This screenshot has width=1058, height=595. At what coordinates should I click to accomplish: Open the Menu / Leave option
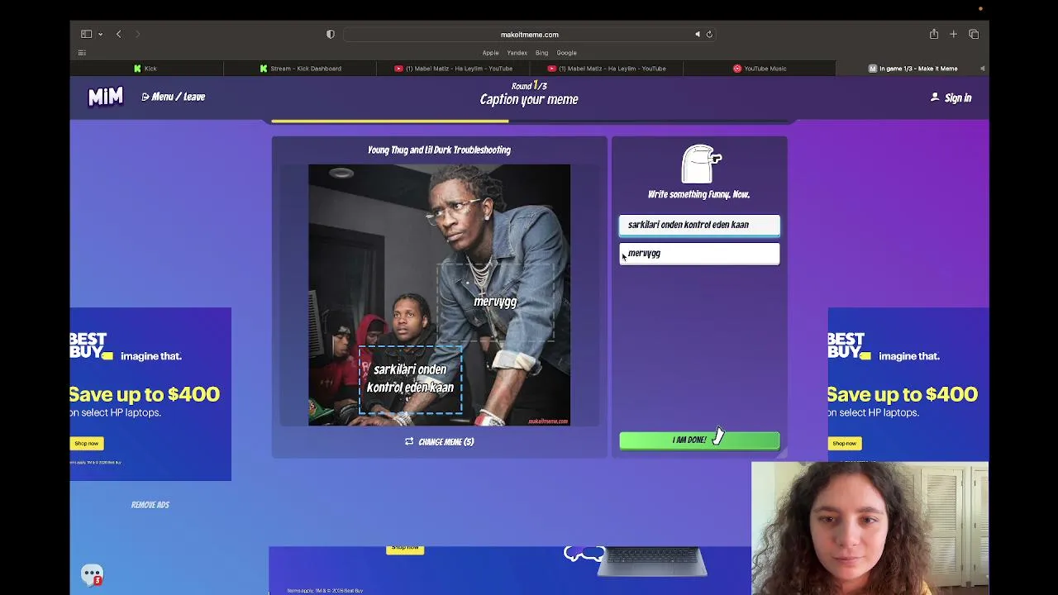pyautogui.click(x=173, y=97)
